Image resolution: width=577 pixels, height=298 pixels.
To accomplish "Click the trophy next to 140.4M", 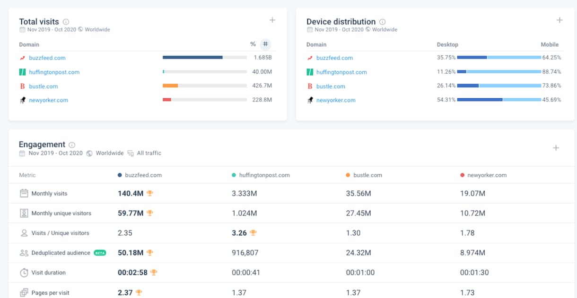I will pyautogui.click(x=149, y=193).
